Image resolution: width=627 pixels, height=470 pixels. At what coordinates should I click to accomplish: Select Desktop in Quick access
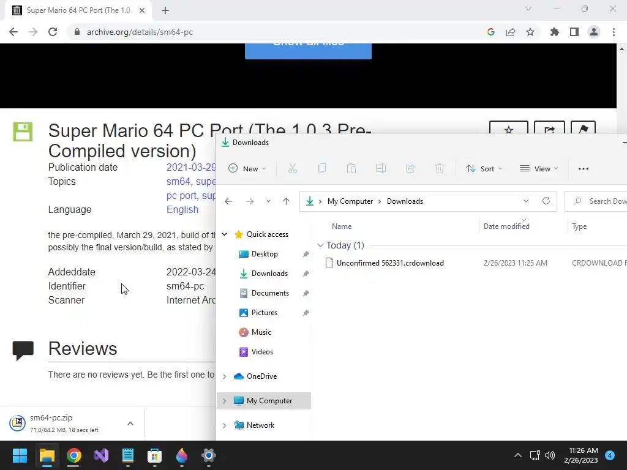pyautogui.click(x=264, y=254)
